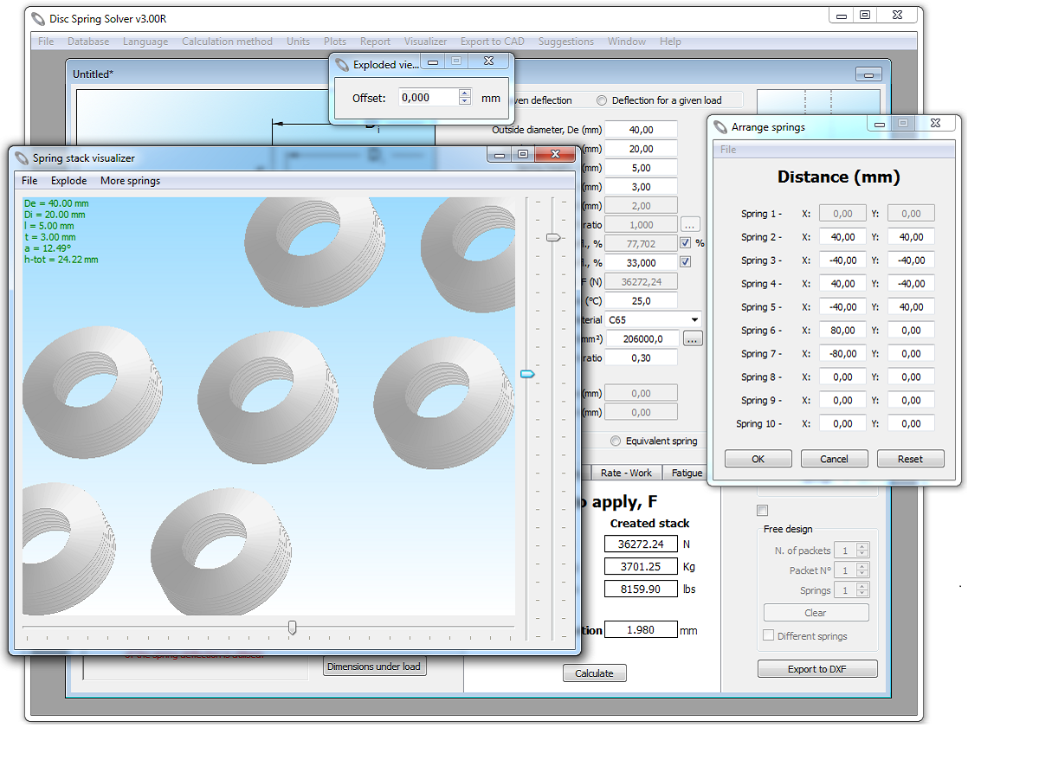Viewport: 1039px width, 779px height.
Task: Open the C65 material dropdown
Action: (x=694, y=320)
